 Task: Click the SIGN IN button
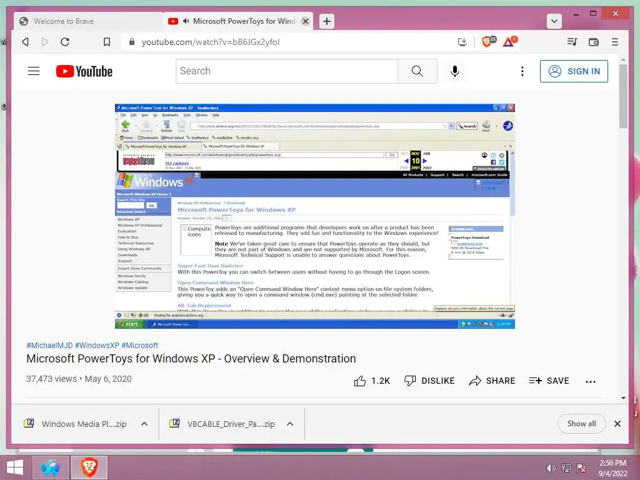tap(574, 71)
